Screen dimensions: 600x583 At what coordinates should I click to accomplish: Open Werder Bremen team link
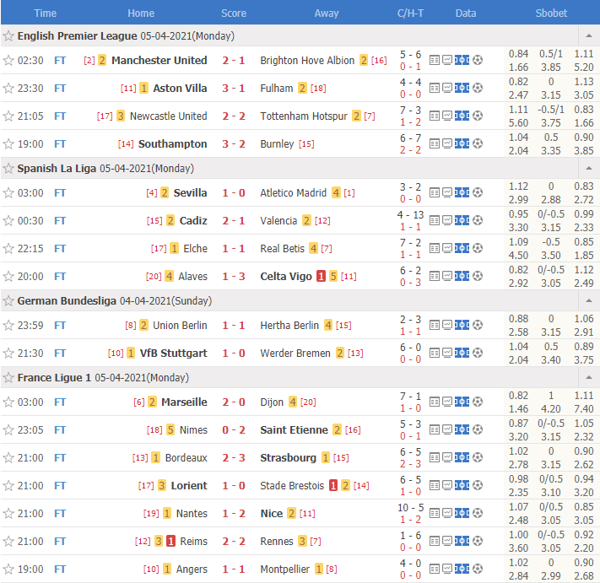pos(295,353)
